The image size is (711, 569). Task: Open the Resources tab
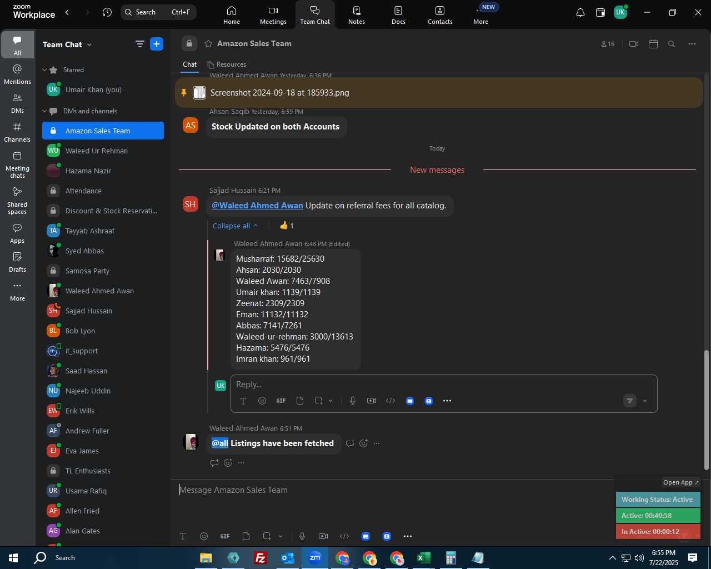tap(227, 64)
